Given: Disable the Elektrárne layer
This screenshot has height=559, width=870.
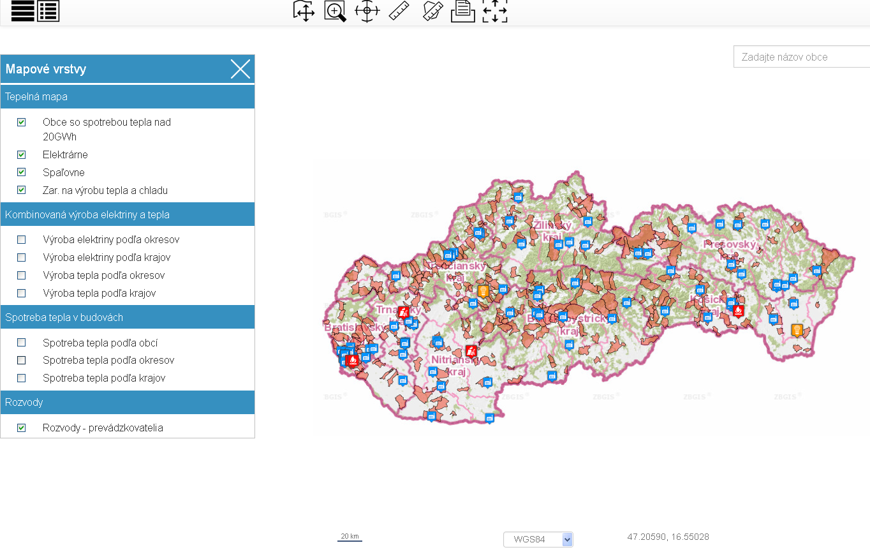Looking at the screenshot, I should 21,154.
